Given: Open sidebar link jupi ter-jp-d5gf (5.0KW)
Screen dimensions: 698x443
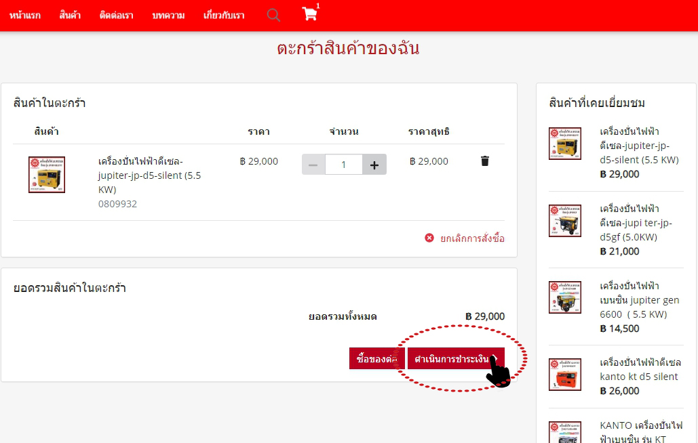Looking at the screenshot, I should pyautogui.click(x=636, y=223).
